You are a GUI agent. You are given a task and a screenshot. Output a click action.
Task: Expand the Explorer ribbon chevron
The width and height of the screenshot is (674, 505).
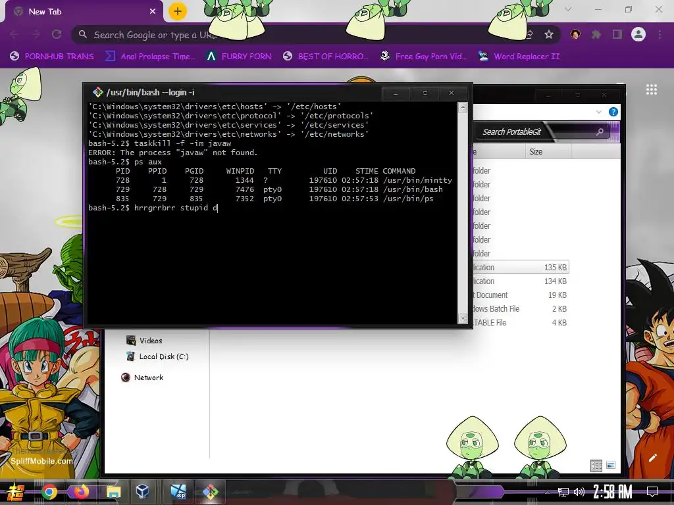pyautogui.click(x=599, y=112)
